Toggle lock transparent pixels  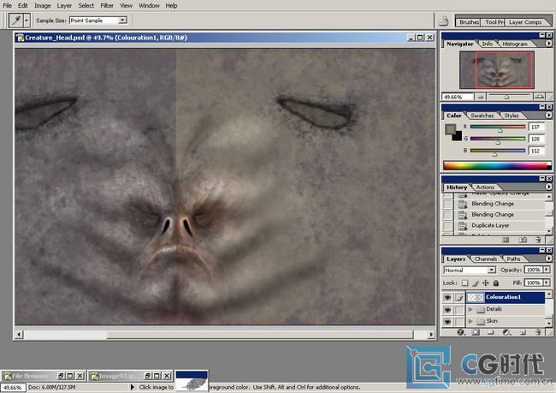[464, 283]
